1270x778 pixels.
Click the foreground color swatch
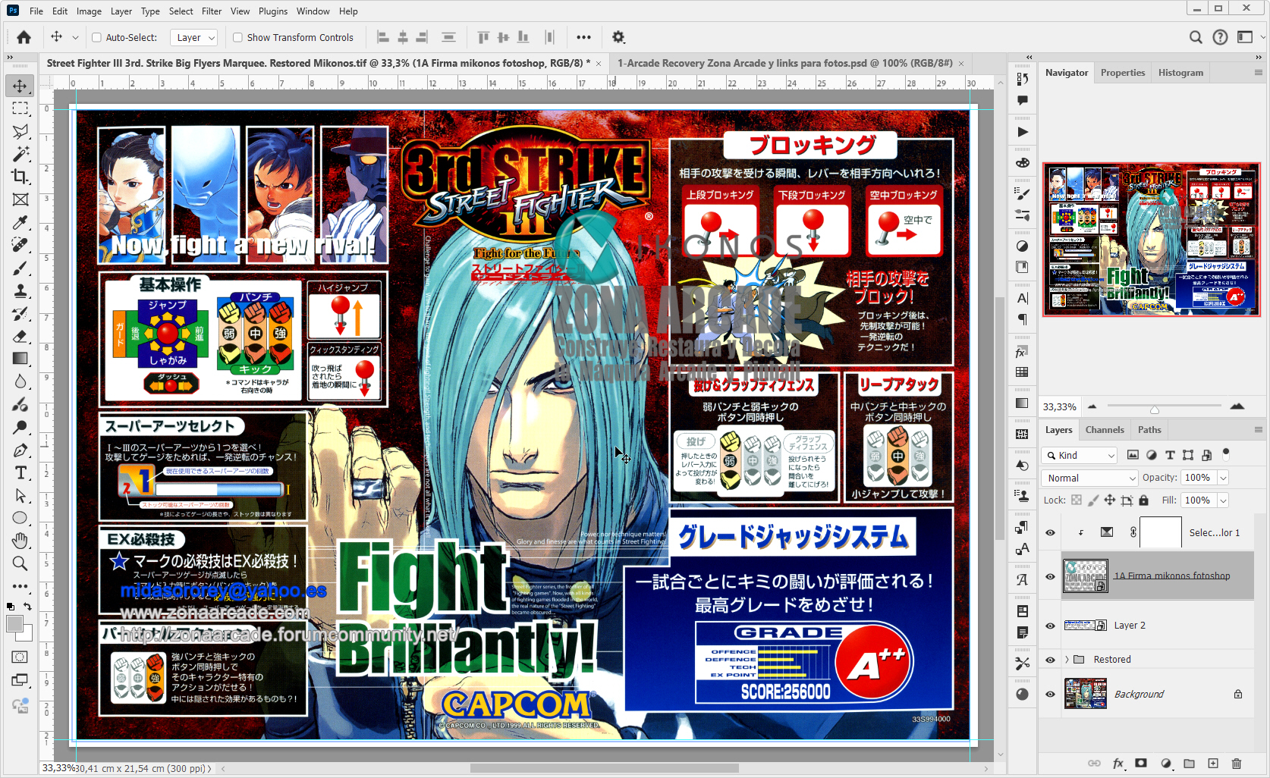(x=14, y=623)
